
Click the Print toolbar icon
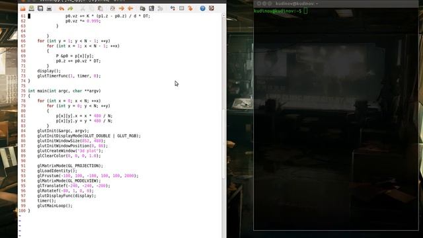49,9
